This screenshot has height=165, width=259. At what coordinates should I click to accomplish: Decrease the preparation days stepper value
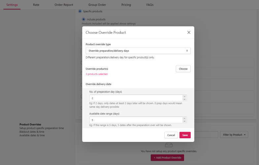[184, 99]
